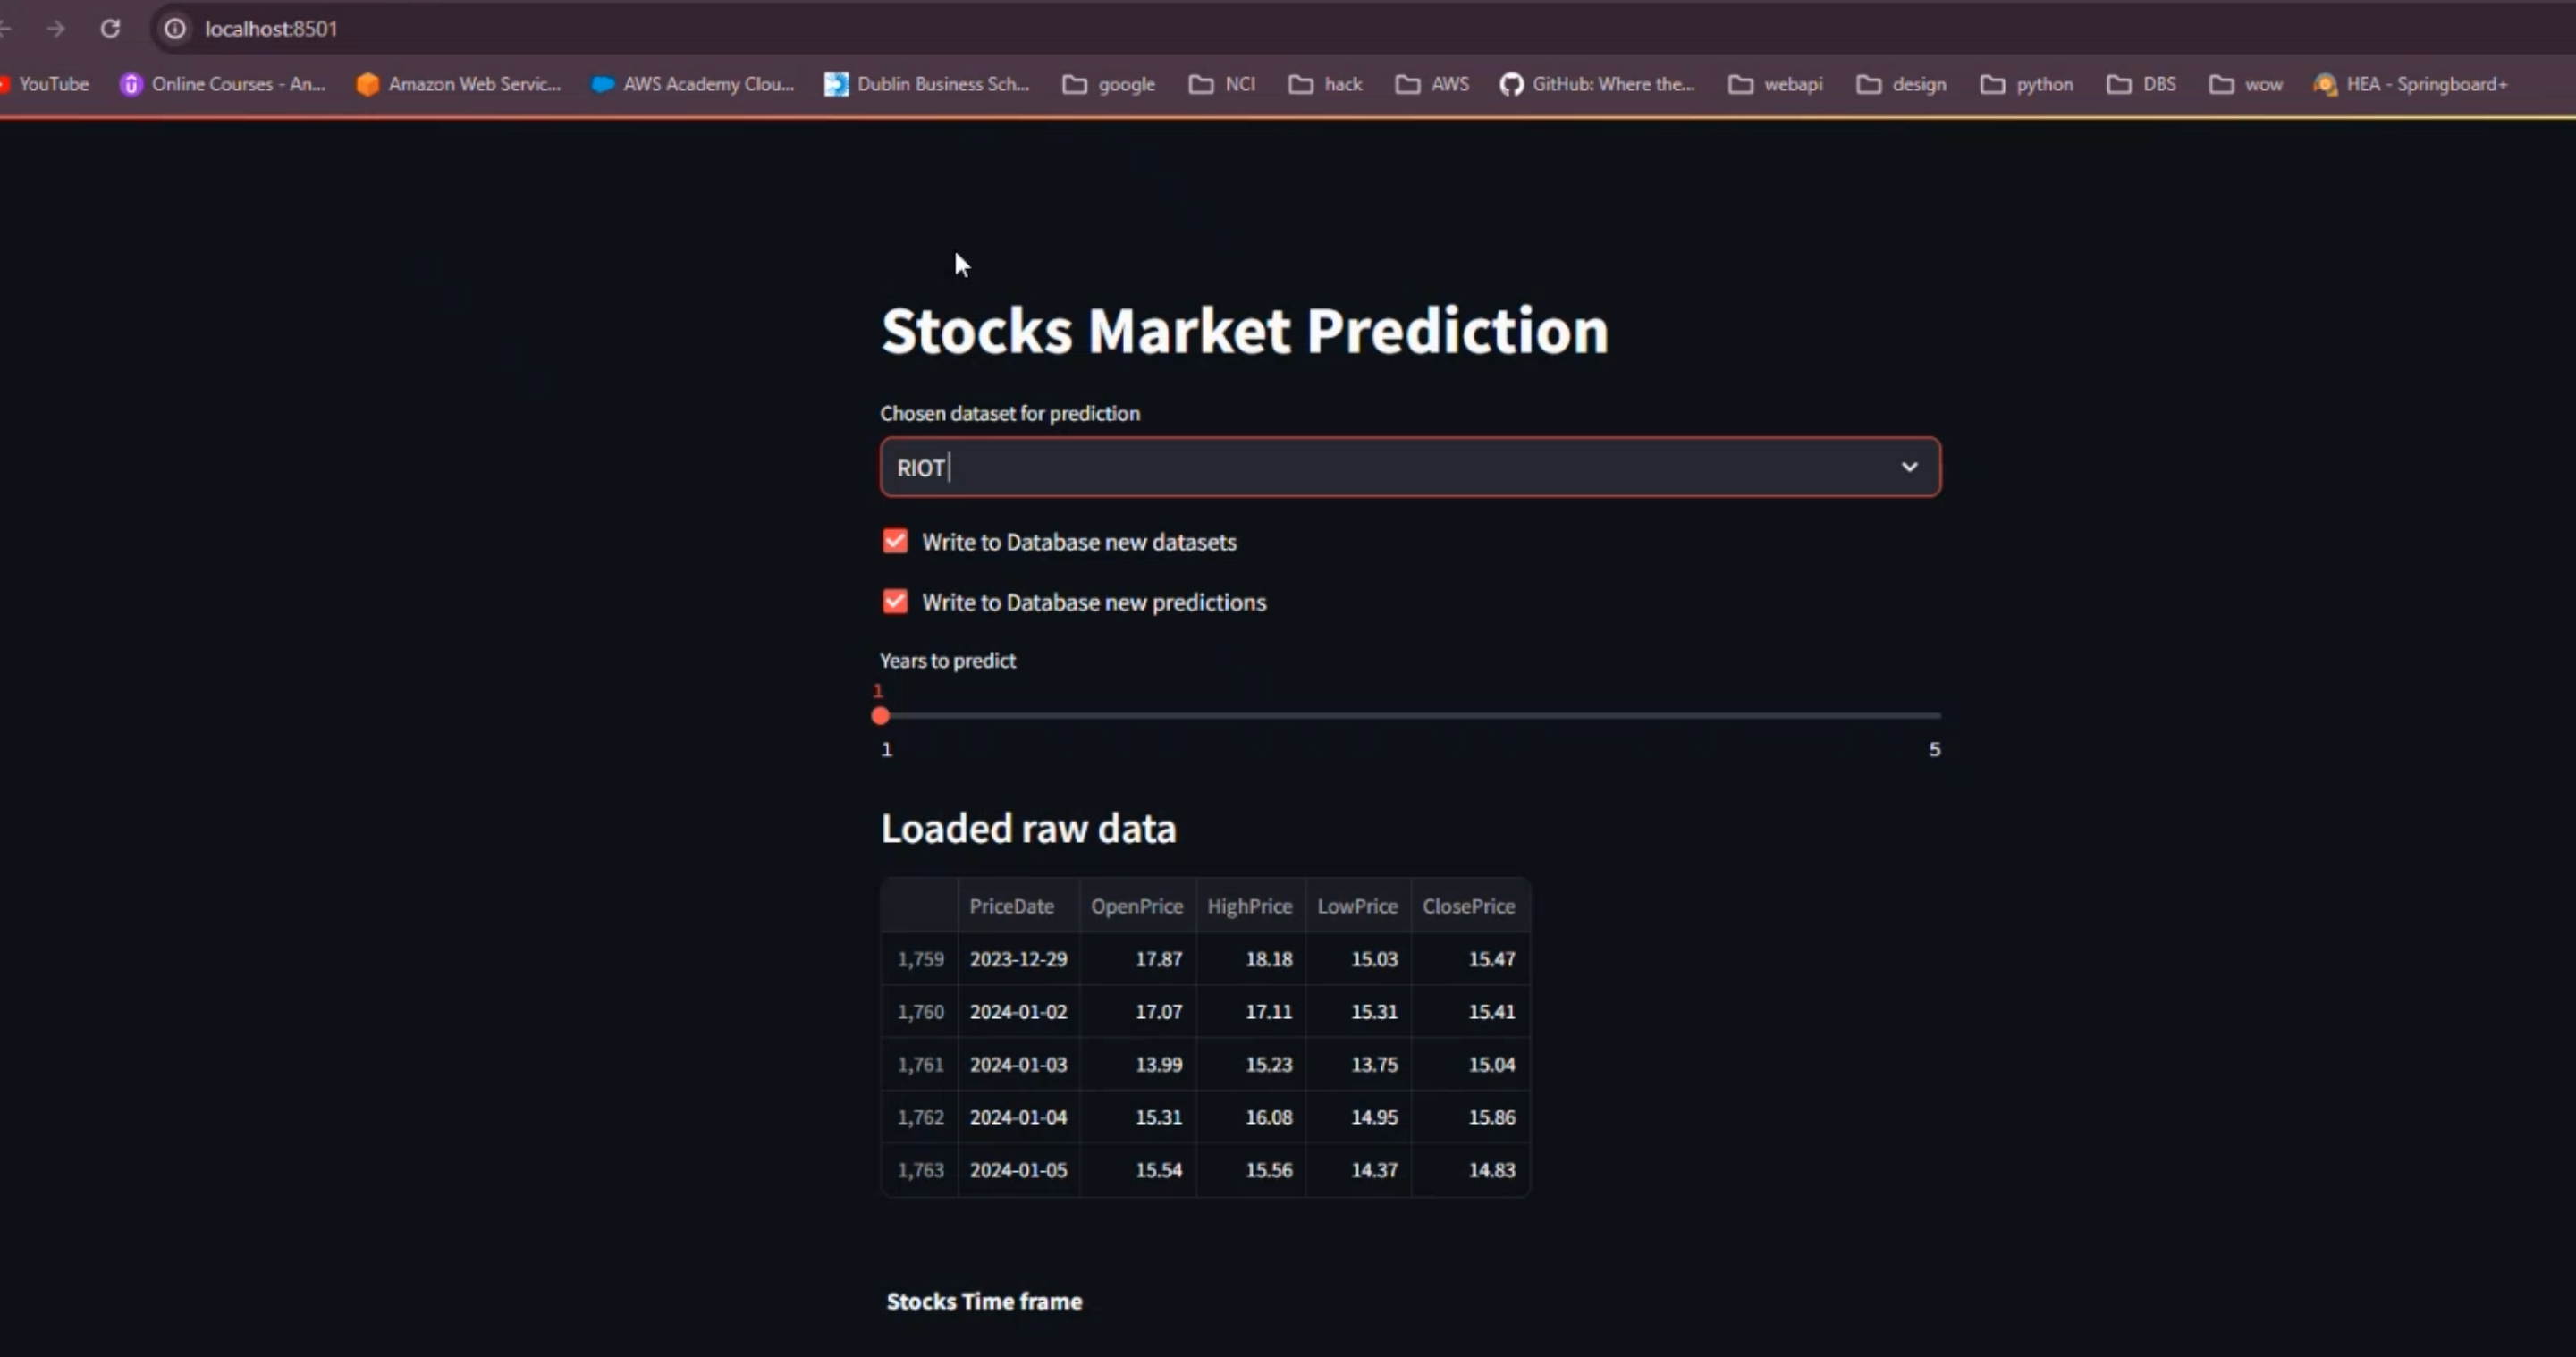Expand the dataset dropdown chevron
The image size is (2576, 1357).
coord(1909,467)
